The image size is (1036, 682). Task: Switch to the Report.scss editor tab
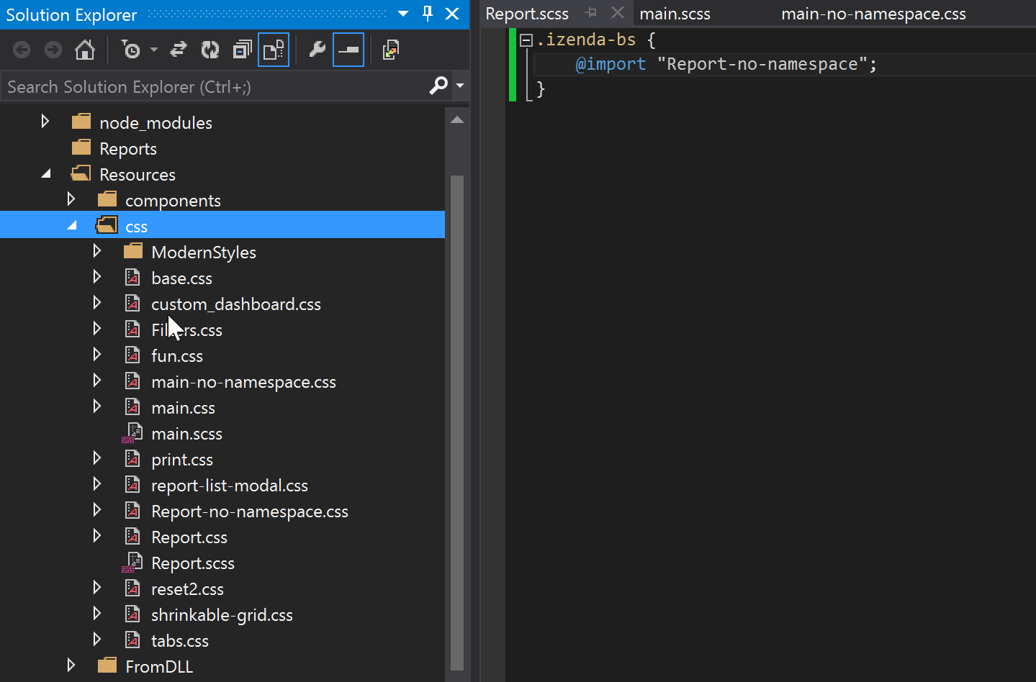point(527,14)
